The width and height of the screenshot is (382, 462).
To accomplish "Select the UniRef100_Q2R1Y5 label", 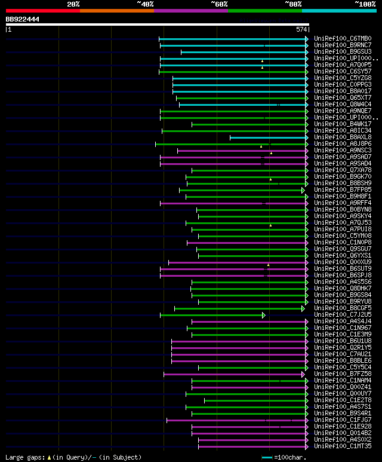I will click(x=343, y=348).
